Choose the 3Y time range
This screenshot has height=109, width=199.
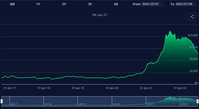90,4
